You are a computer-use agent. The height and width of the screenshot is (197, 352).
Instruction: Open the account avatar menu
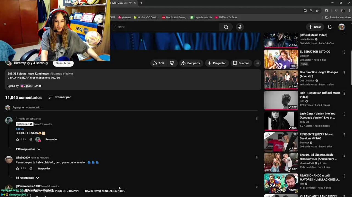[x=342, y=27]
